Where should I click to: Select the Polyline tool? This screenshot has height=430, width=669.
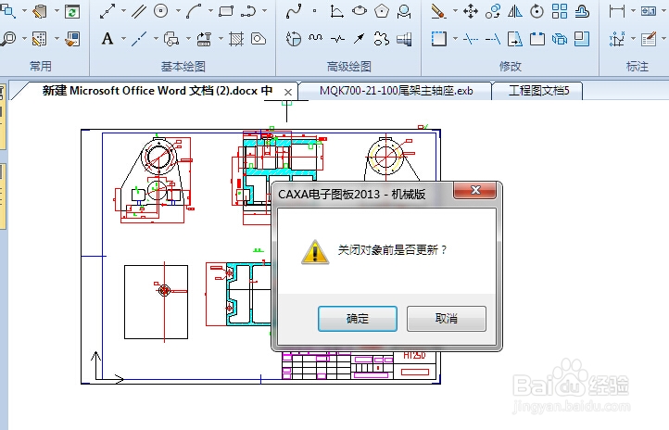pyautogui.click(x=248, y=11)
